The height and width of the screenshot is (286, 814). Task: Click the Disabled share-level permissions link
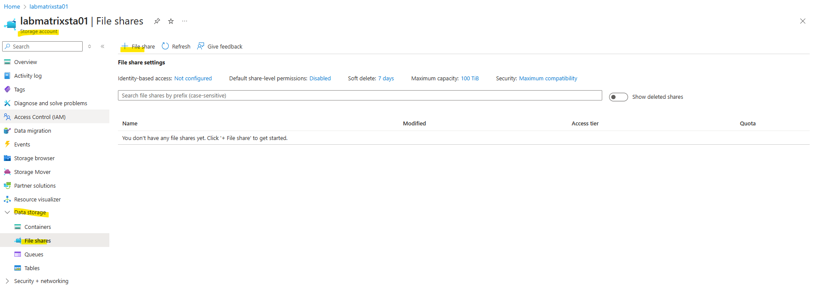click(x=320, y=79)
